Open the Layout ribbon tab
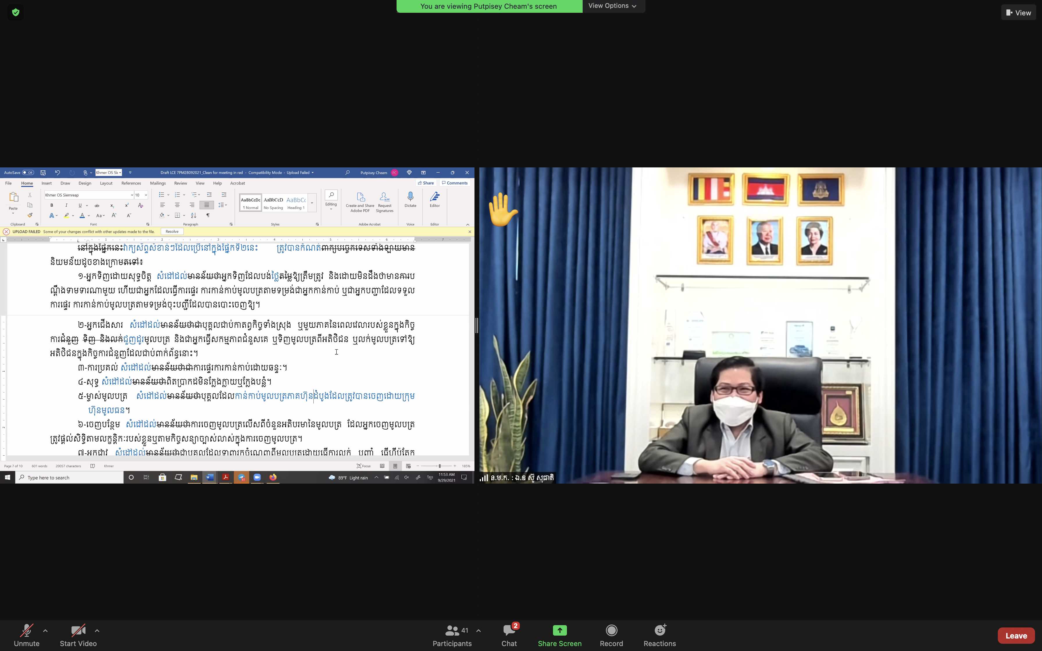The image size is (1042, 651). click(106, 183)
